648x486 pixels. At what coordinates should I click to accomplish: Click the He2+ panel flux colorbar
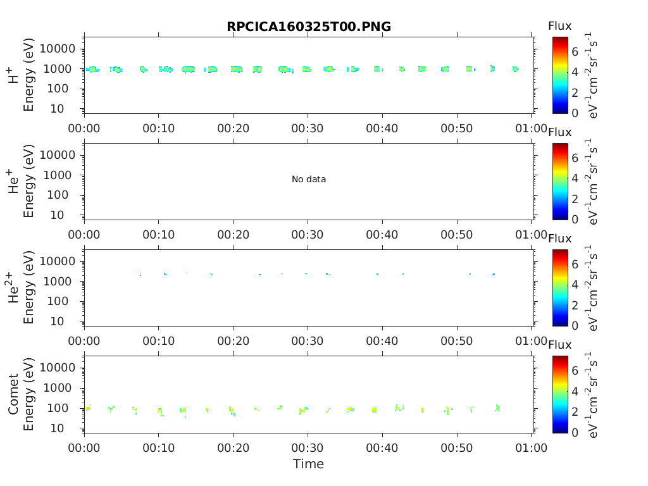pyautogui.click(x=560, y=288)
